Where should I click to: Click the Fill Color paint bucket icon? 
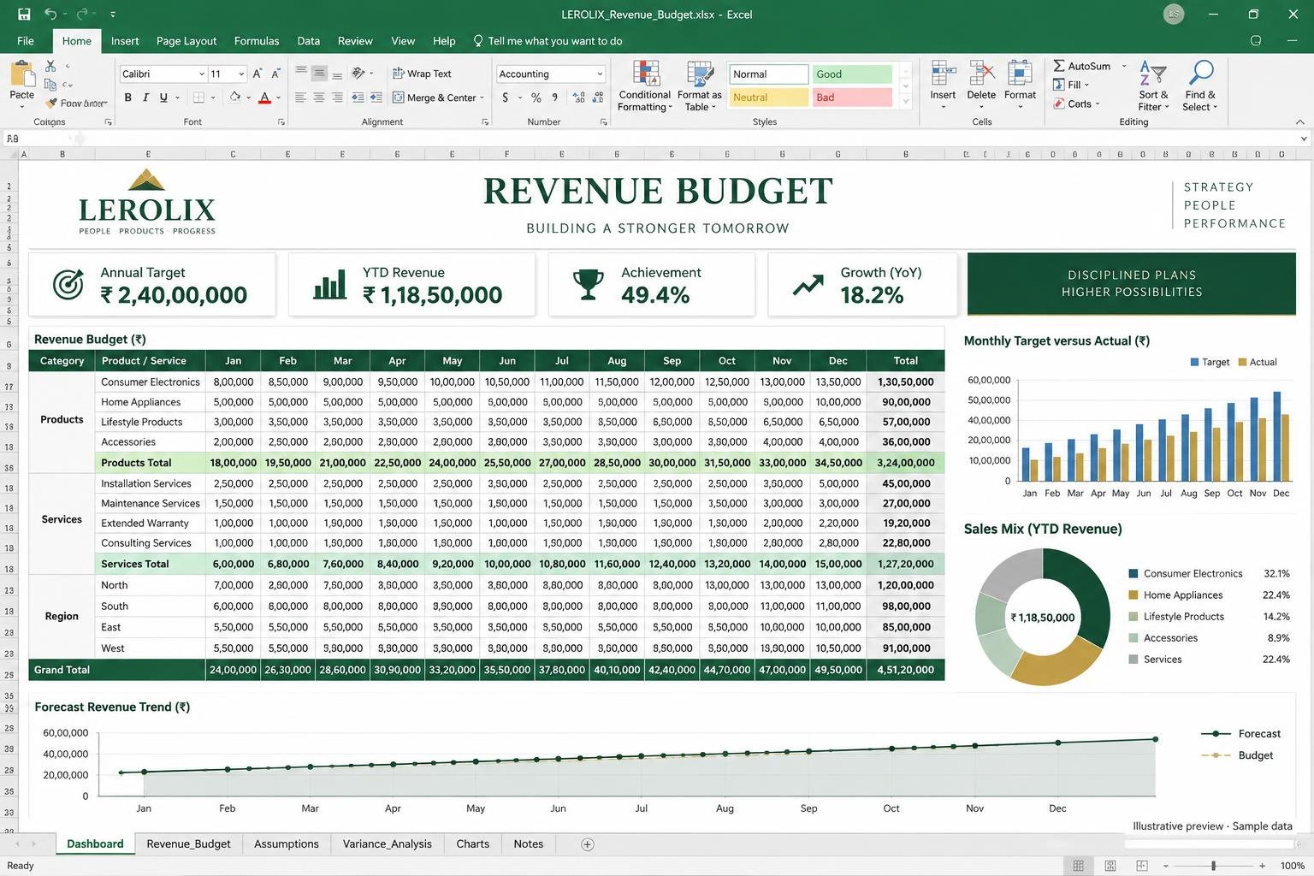234,98
